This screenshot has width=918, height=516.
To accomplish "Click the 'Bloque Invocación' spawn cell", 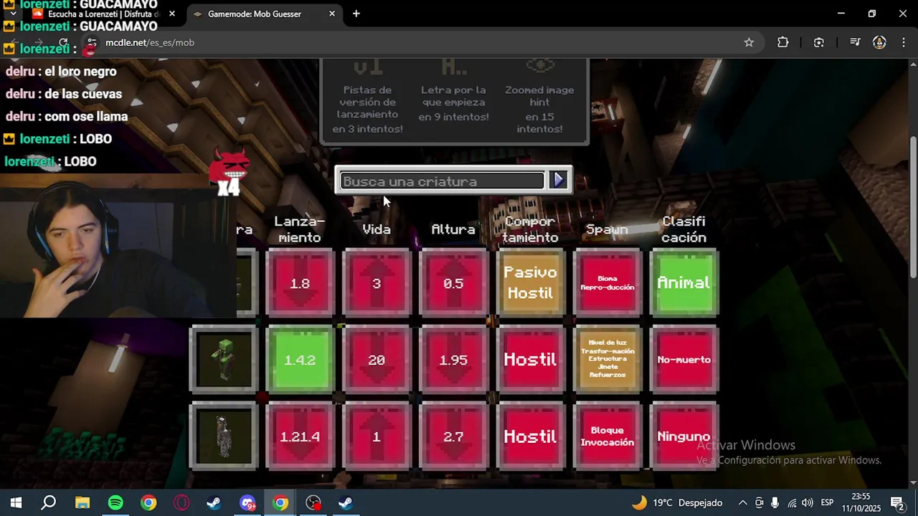I will [607, 436].
